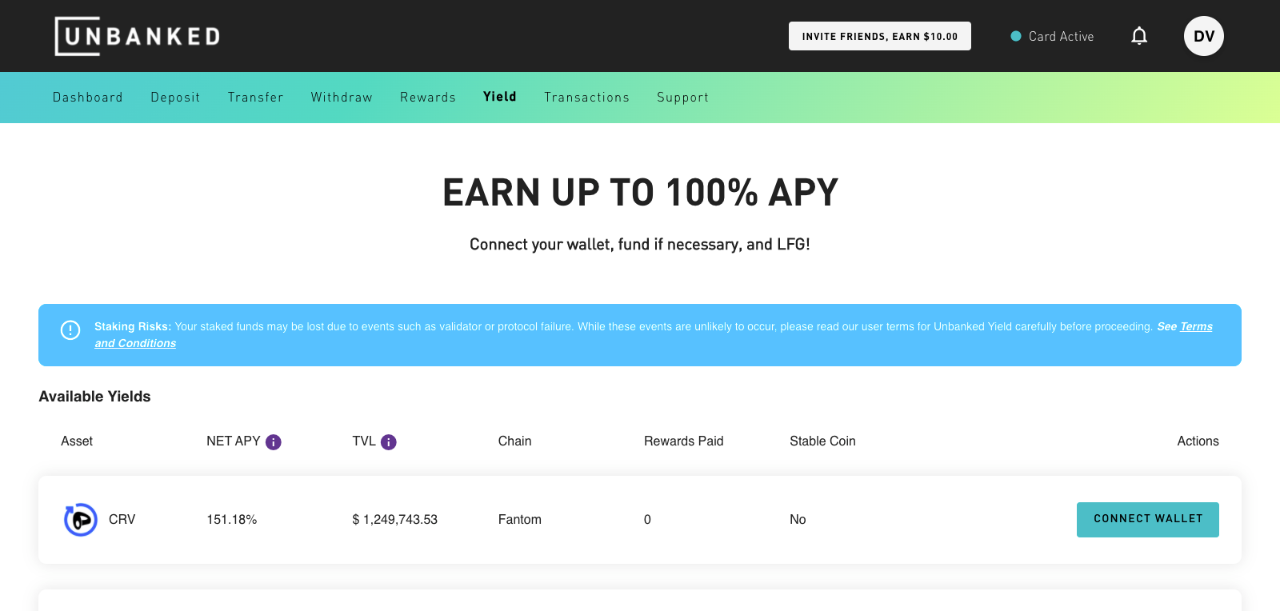Click the EARN UP TO 100% APY heading

click(x=640, y=193)
